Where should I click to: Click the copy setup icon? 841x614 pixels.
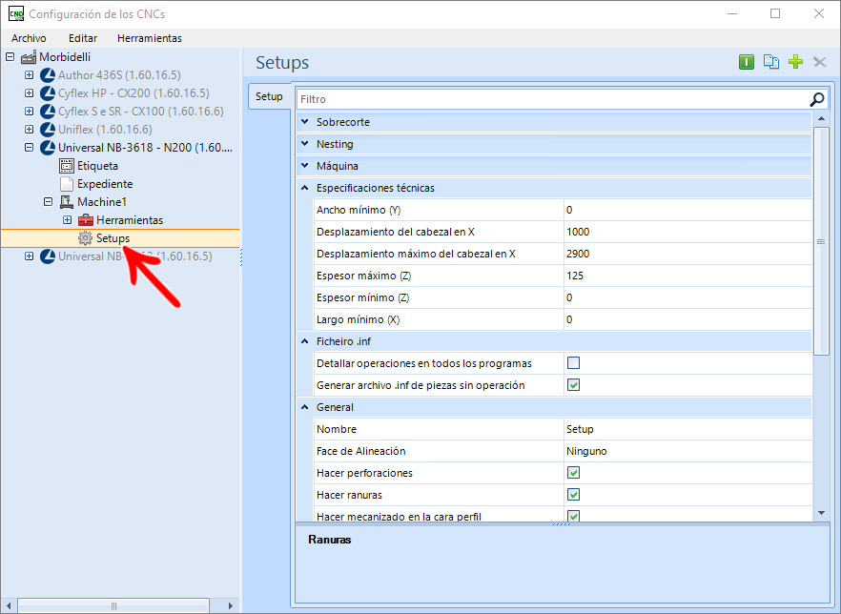point(770,62)
